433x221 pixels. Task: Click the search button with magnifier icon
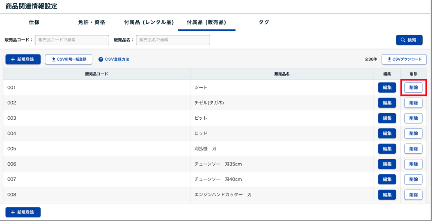[409, 40]
